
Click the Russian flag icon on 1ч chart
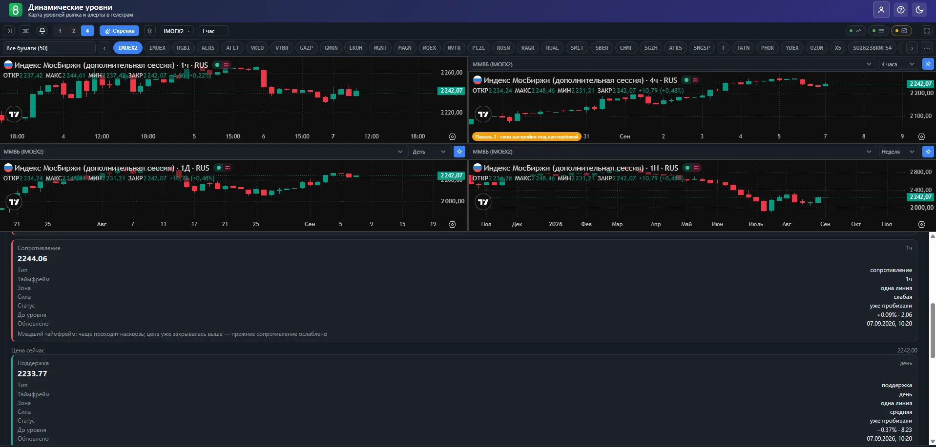[8, 65]
